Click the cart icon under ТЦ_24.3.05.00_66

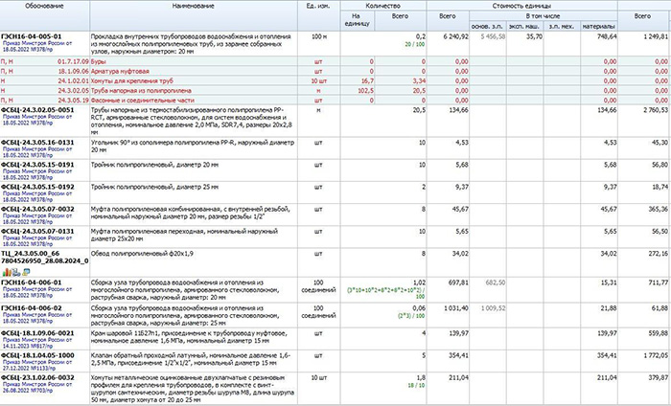[16, 272]
